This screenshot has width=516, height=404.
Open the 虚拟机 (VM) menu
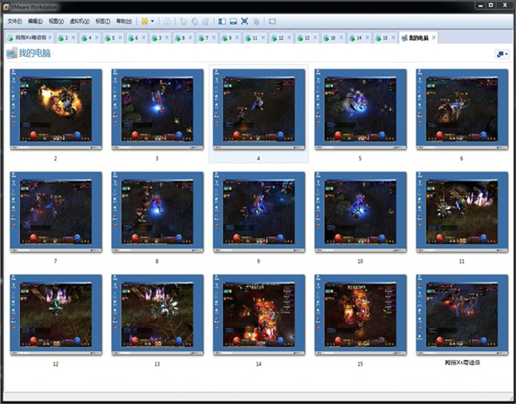(x=79, y=21)
